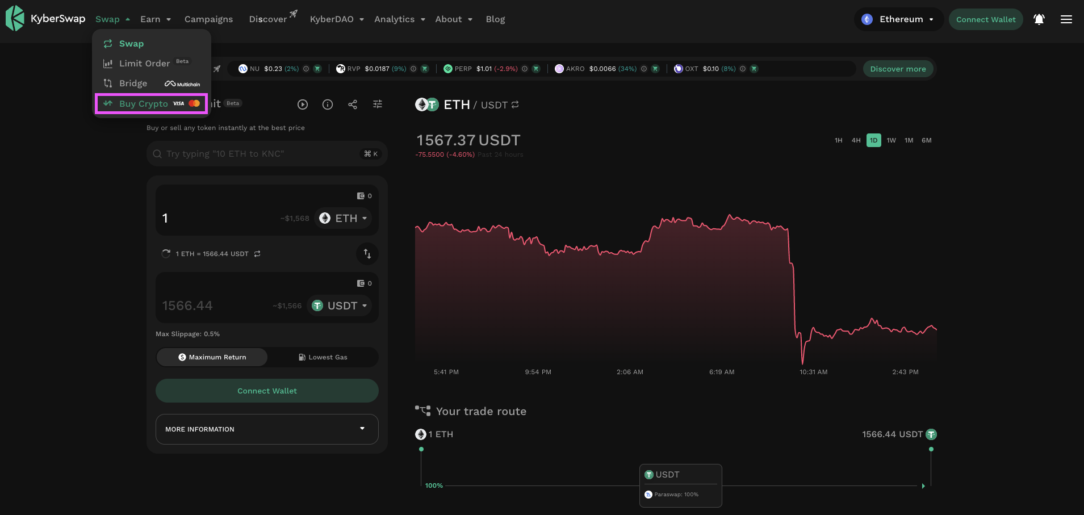Set chart timeframe to 6M

pyautogui.click(x=927, y=140)
